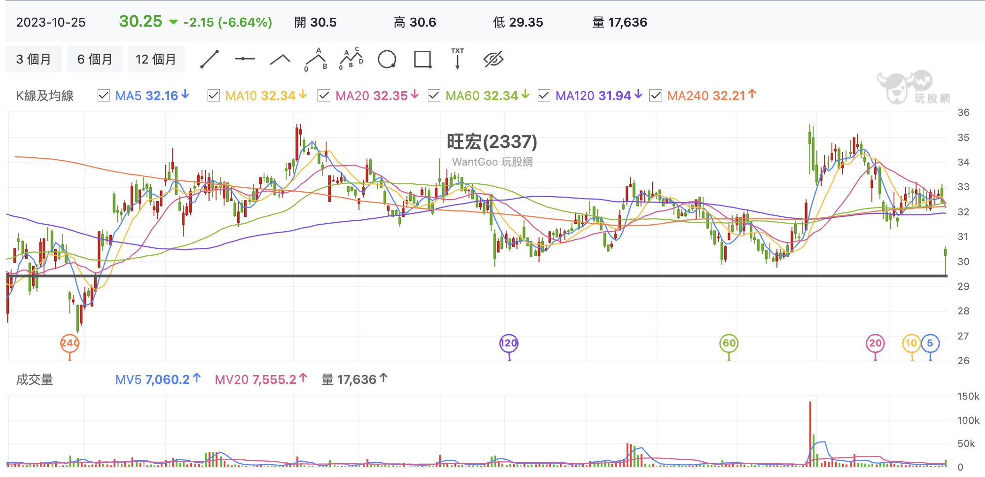Click the pink 20 MA marker
985x477 pixels.
tap(875, 343)
